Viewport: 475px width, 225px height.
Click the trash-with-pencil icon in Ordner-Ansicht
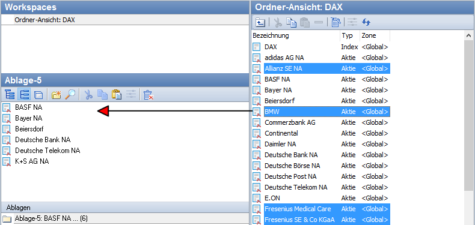[x=336, y=22]
